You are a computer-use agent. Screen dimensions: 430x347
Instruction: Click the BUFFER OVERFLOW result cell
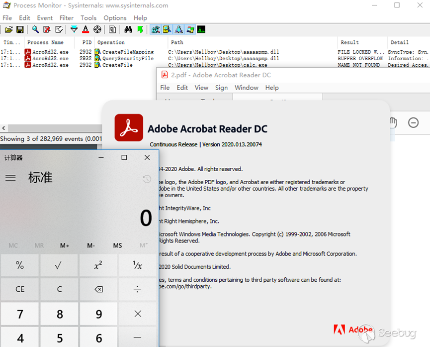pos(360,59)
